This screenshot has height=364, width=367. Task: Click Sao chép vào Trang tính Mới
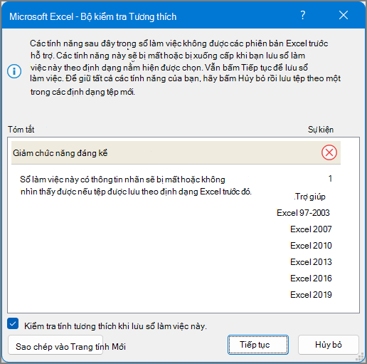pos(55,345)
